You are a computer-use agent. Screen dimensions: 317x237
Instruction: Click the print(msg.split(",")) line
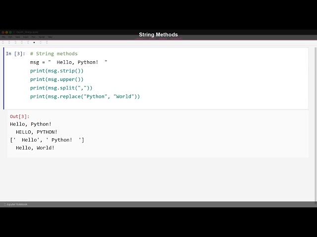click(61, 88)
